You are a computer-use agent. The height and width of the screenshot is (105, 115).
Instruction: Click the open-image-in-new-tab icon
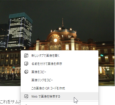(x=26, y=55)
